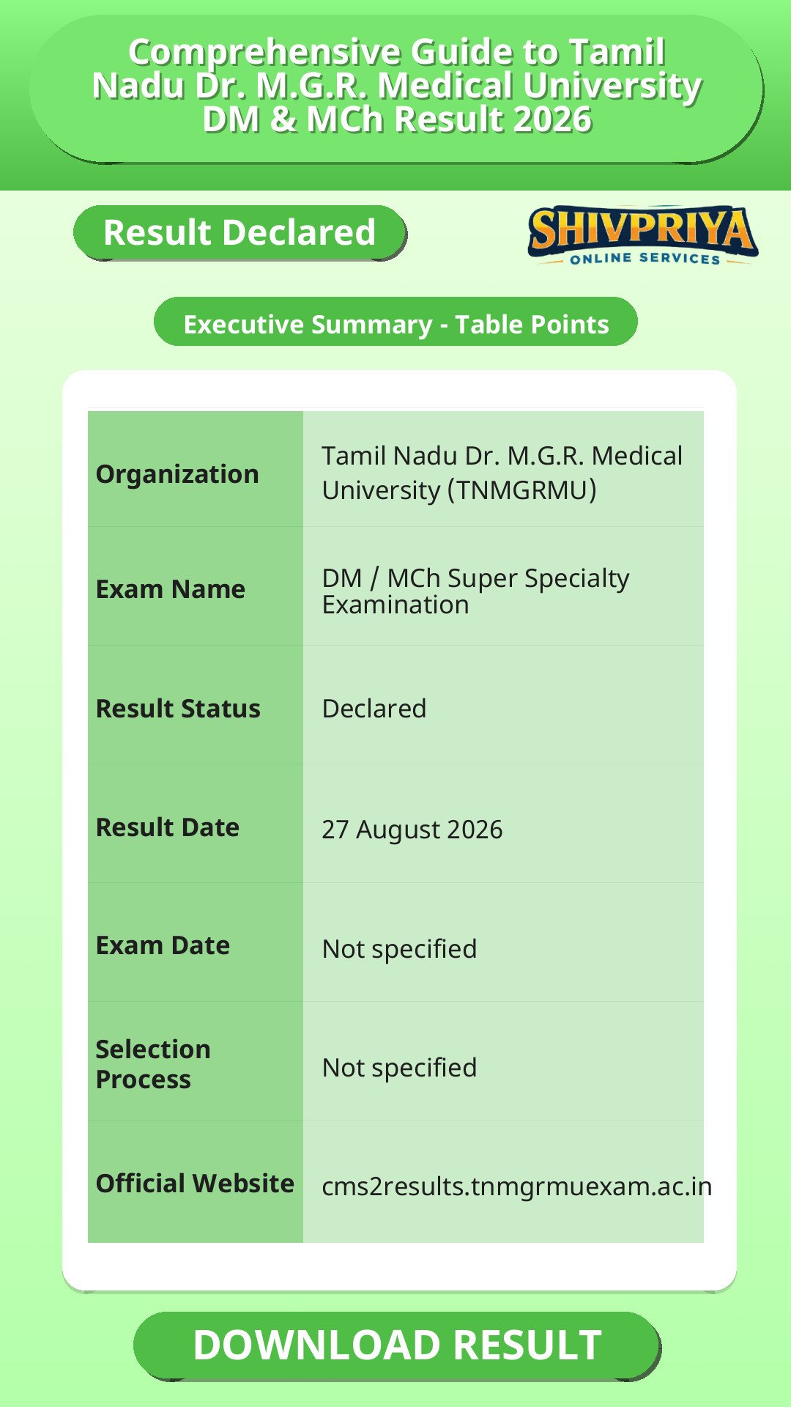791x1407 pixels.
Task: Click the DM / MCh Super Specialty Examination text
Action: click(475, 591)
